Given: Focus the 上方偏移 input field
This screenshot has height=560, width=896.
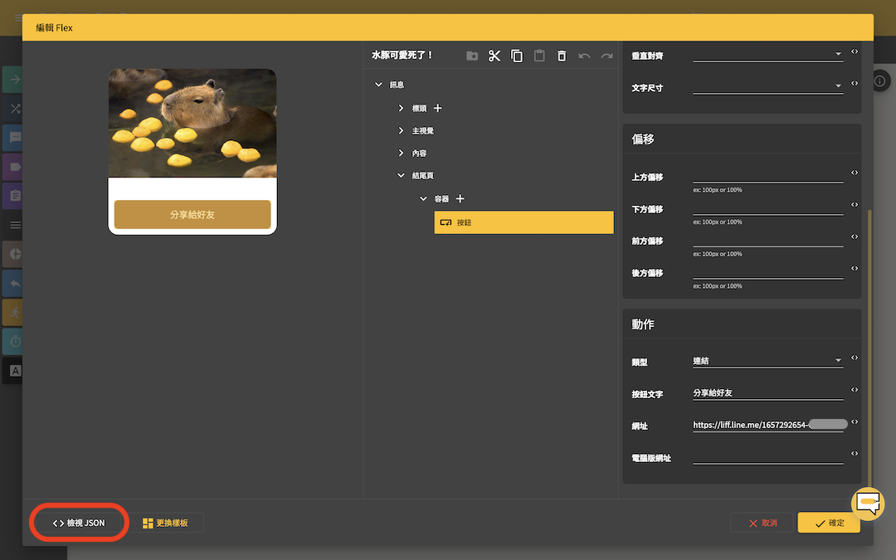Looking at the screenshot, I should pos(767,175).
